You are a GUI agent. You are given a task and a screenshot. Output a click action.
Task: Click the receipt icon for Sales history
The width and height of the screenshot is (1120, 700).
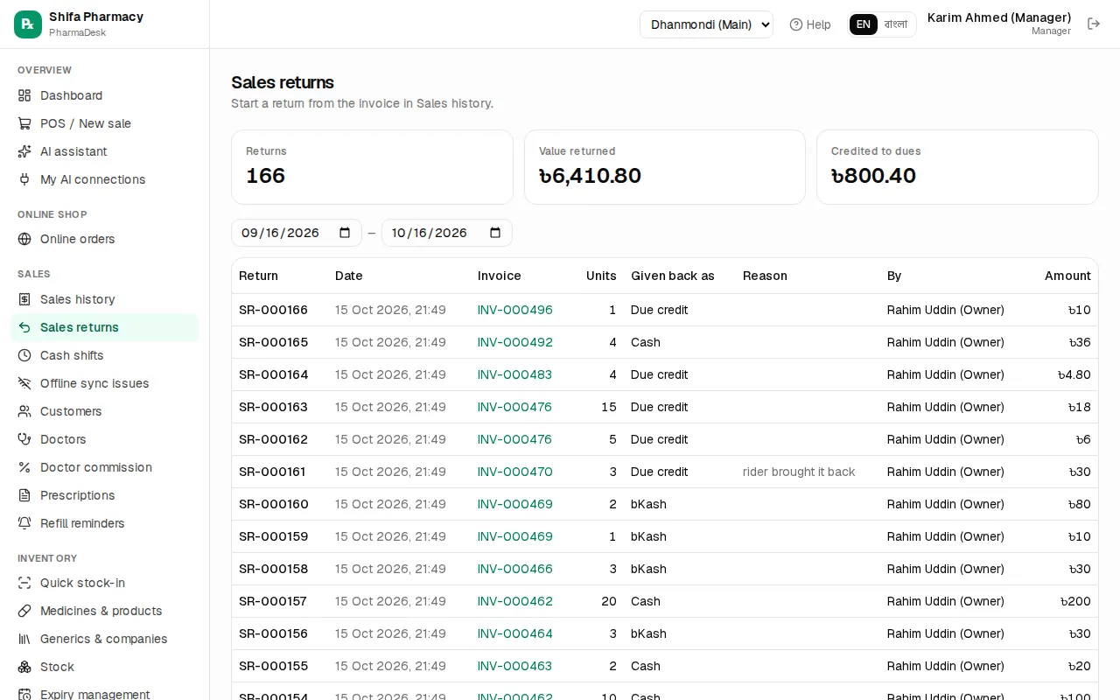point(24,299)
